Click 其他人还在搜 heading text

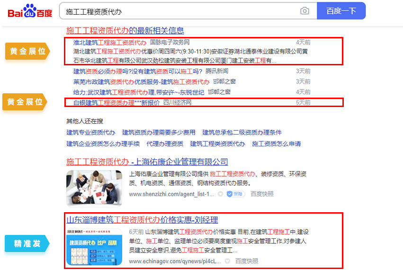(85, 121)
